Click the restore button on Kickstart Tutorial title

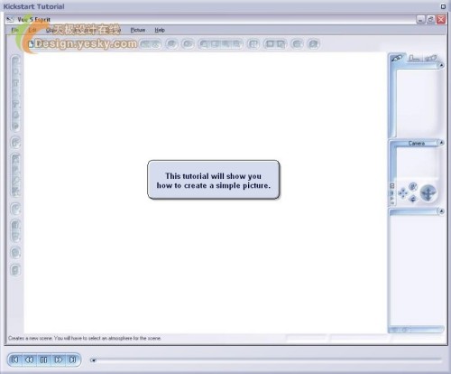tap(443, 6)
